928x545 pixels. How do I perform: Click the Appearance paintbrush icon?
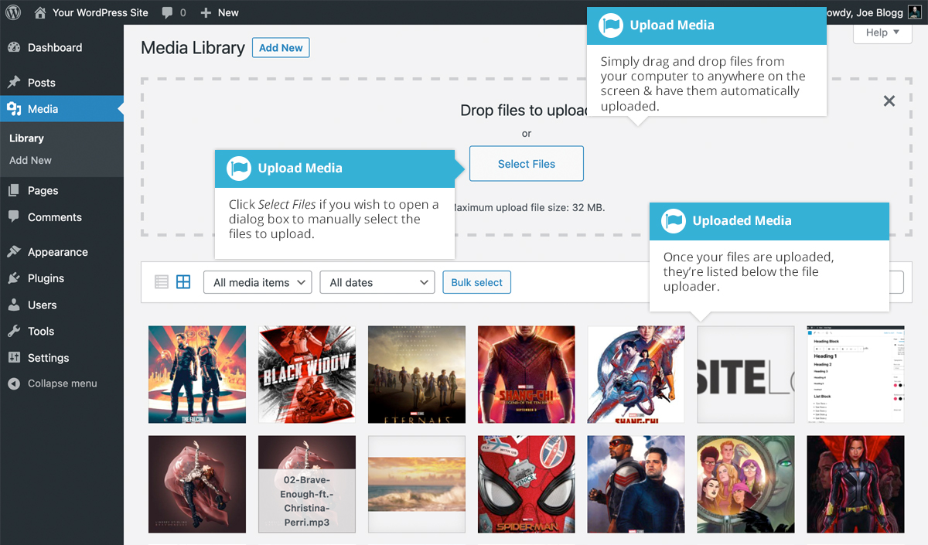[x=14, y=252]
